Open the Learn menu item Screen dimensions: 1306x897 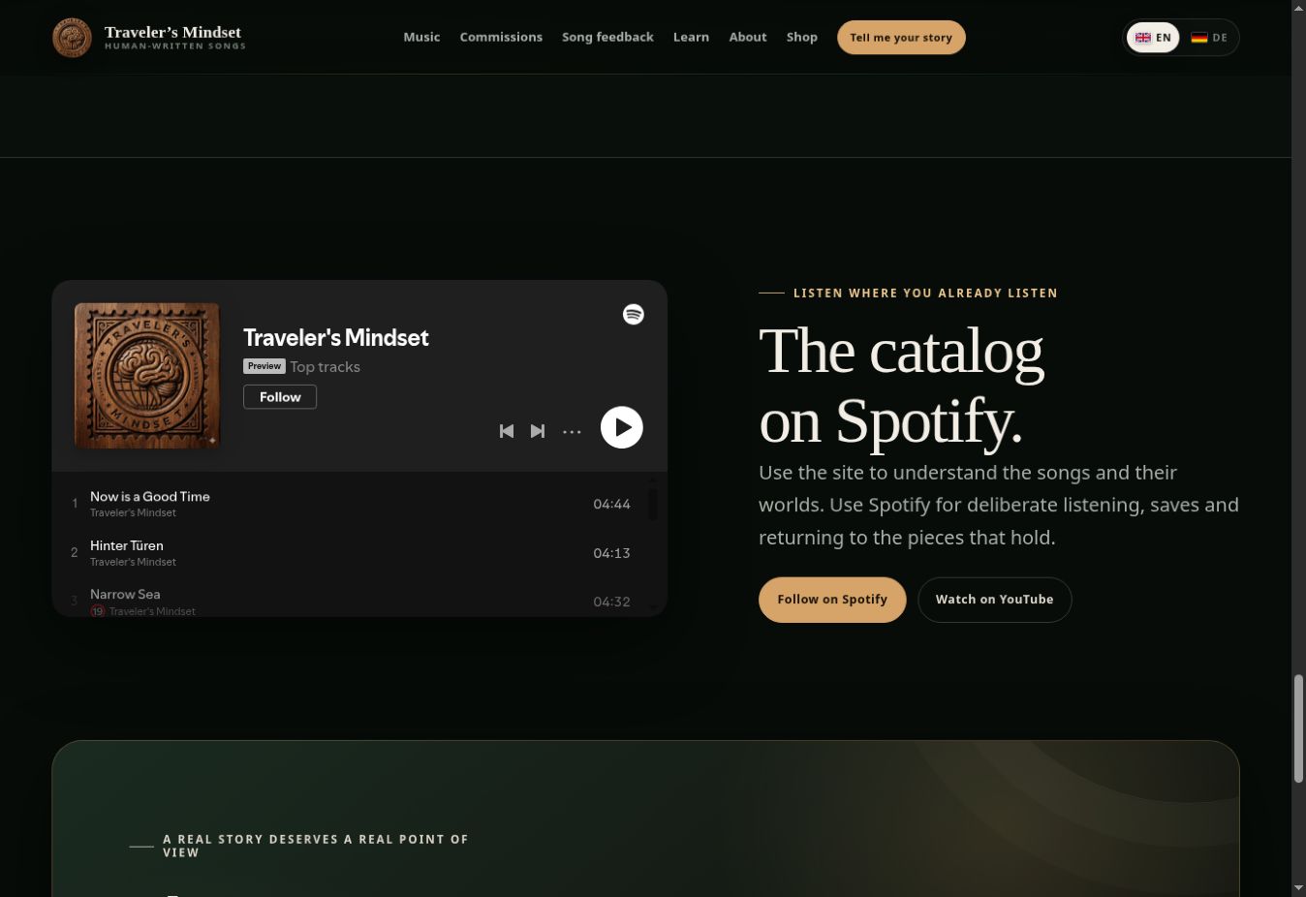point(691,37)
